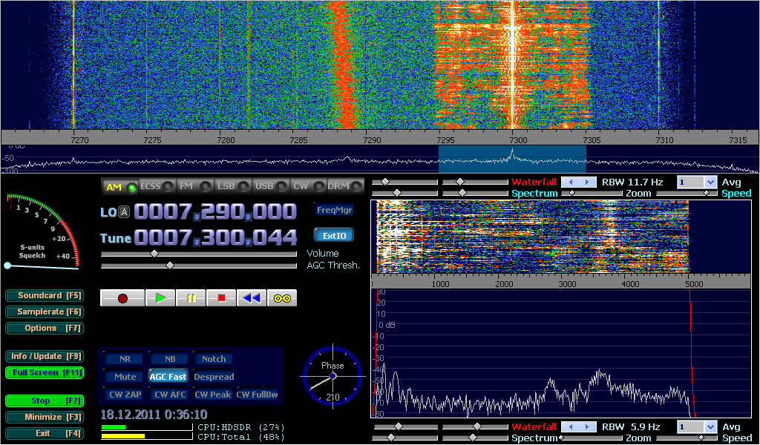Open the Soundcard [F5] menu

coord(44,295)
